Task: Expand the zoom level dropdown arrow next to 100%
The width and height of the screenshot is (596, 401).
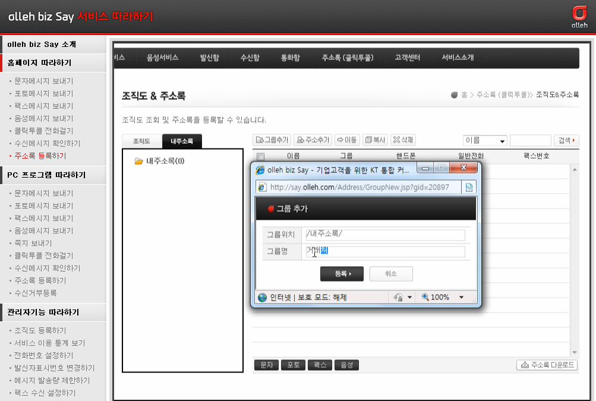Action: [x=461, y=297]
